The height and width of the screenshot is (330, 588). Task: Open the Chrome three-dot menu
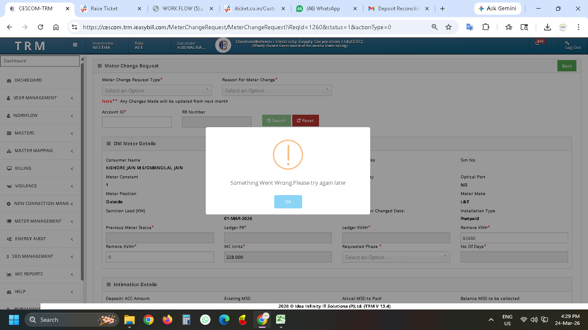tap(579, 27)
